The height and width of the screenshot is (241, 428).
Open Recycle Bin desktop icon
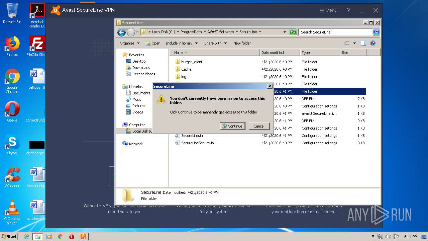tap(12, 13)
